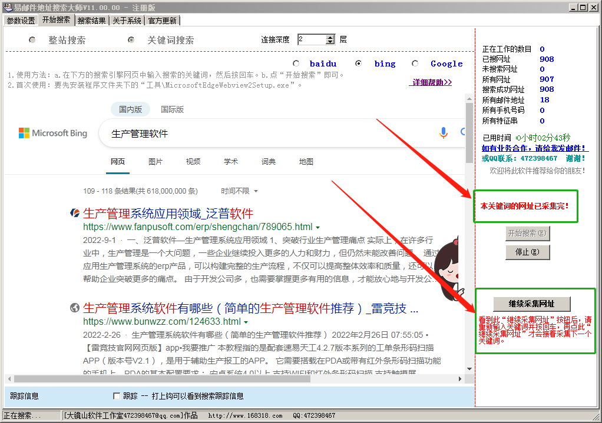The width and height of the screenshot is (602, 423).
Task: Click the 109 - 118 条结果 count text
Action: [140, 191]
